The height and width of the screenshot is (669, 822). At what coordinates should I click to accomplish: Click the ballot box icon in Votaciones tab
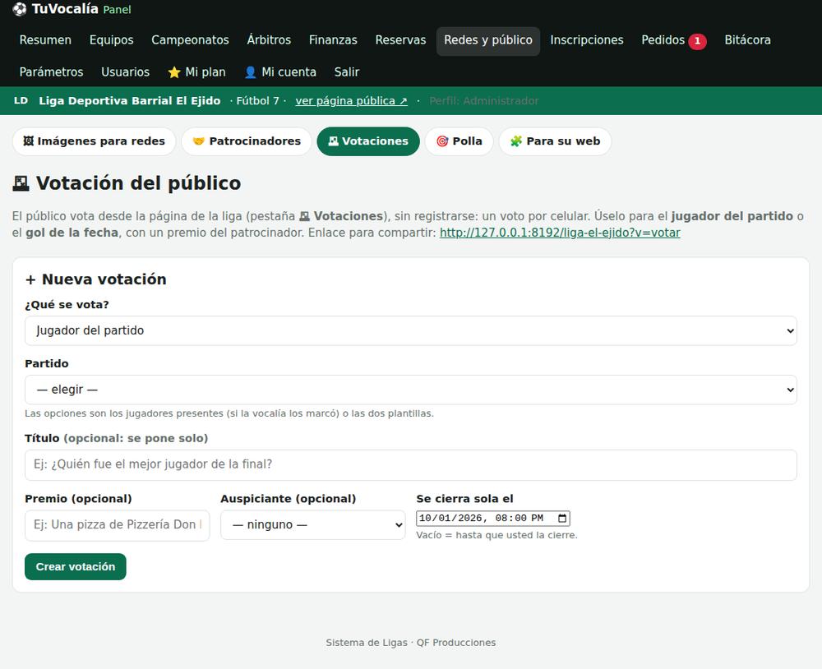(334, 141)
